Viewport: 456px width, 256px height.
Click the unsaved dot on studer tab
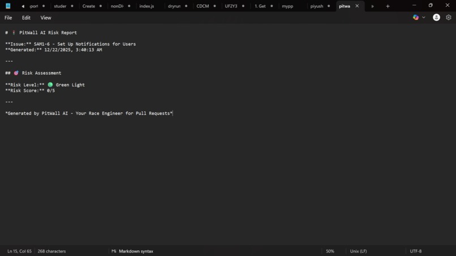tap(72, 6)
